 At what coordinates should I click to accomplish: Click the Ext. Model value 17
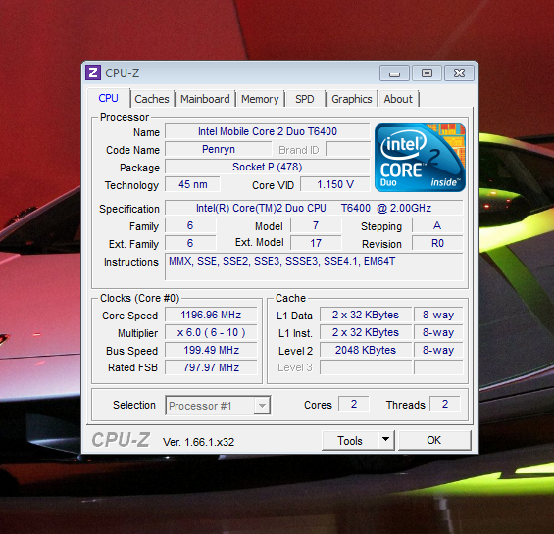(x=316, y=243)
